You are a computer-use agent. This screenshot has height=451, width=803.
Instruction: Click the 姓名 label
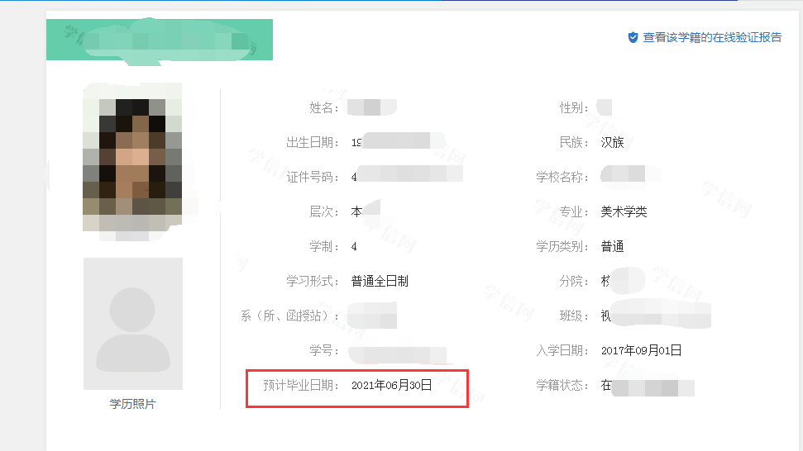[324, 107]
